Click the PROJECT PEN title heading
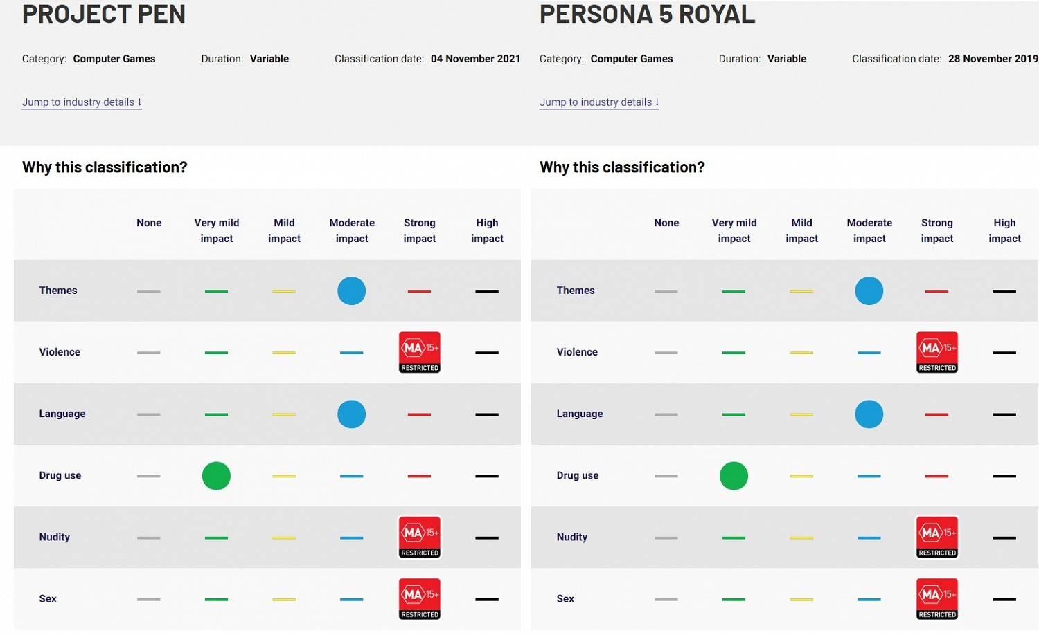The height and width of the screenshot is (635, 1039). [104, 15]
